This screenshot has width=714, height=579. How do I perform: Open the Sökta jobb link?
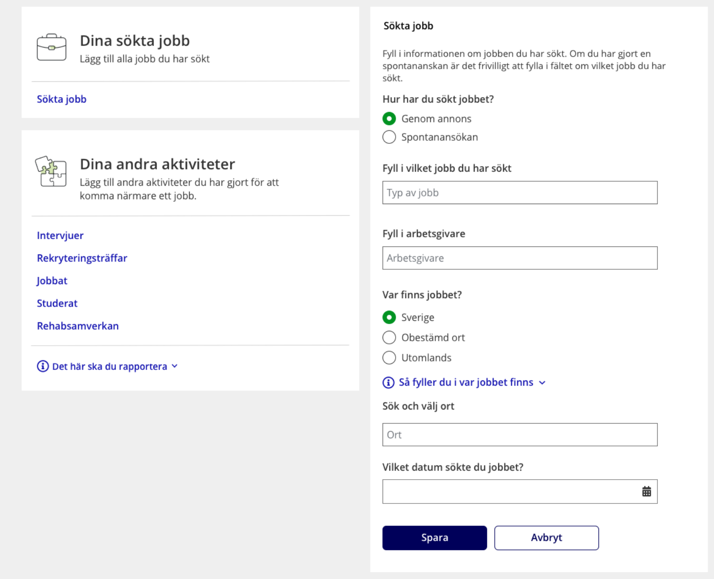tap(62, 99)
